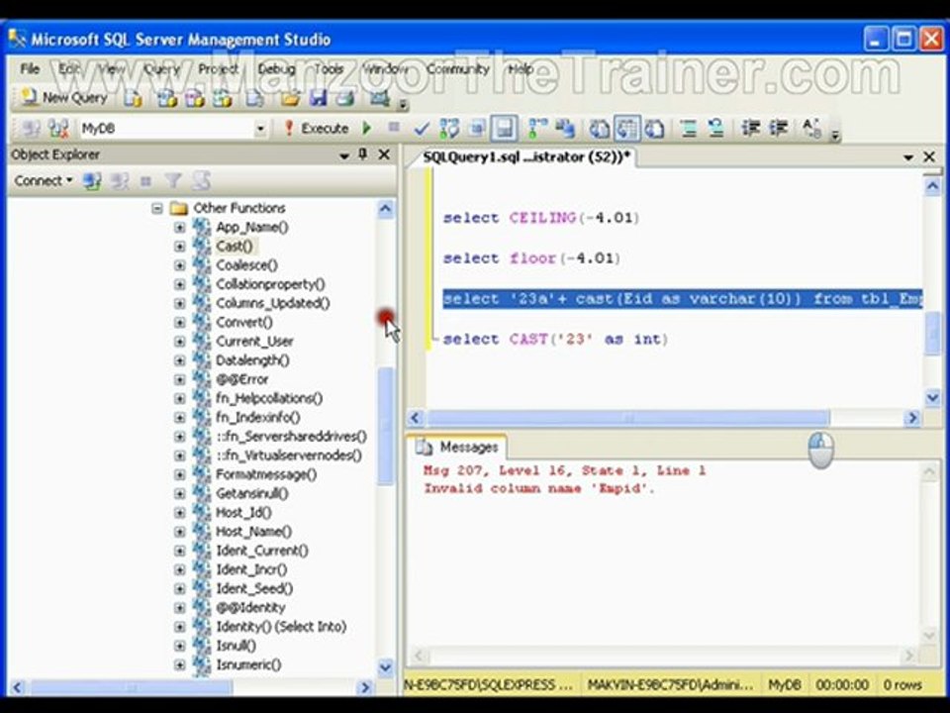Expand the Datalength() node

point(179,360)
